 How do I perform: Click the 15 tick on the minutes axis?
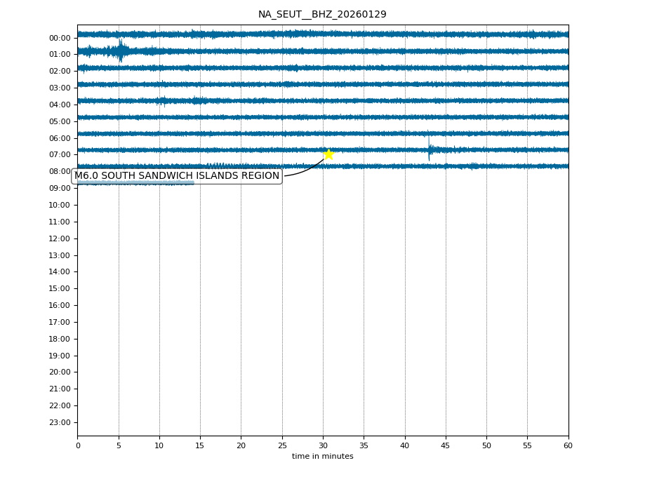[200, 445]
